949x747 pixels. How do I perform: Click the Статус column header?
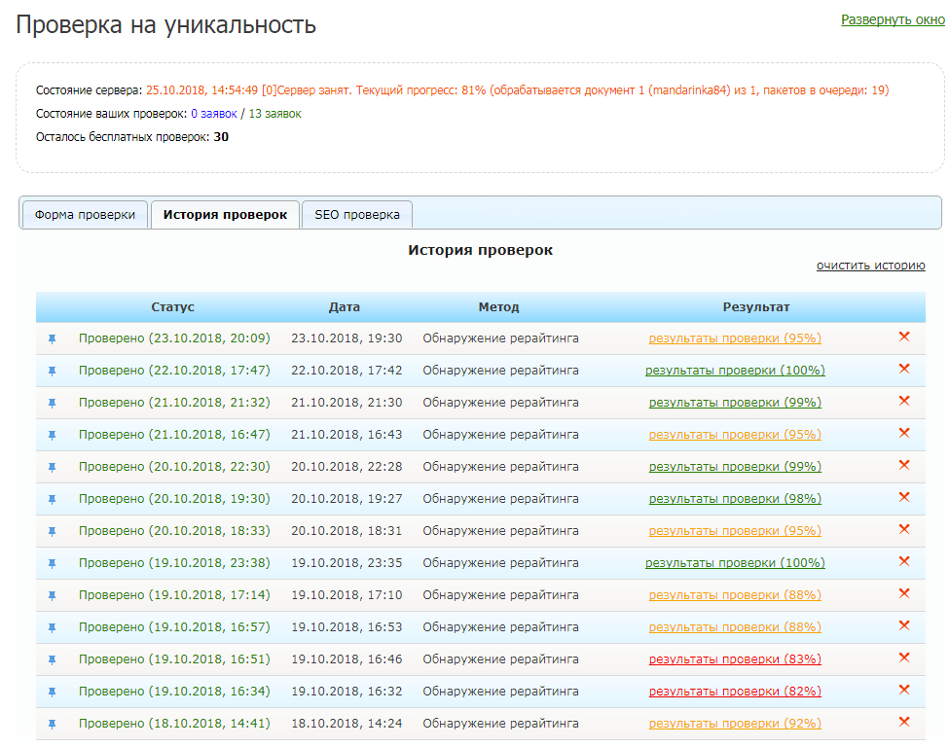coord(172,307)
